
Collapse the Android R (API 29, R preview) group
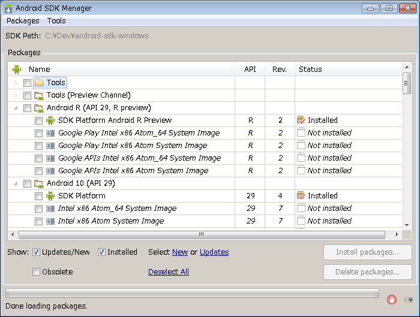tap(16, 108)
